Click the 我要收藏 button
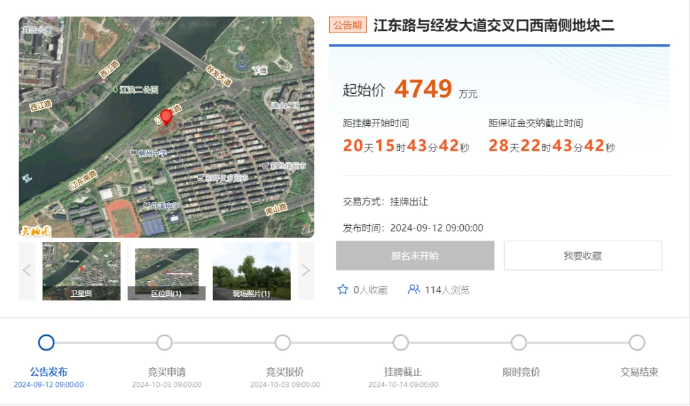Screen dimensions: 690x406 (583, 255)
